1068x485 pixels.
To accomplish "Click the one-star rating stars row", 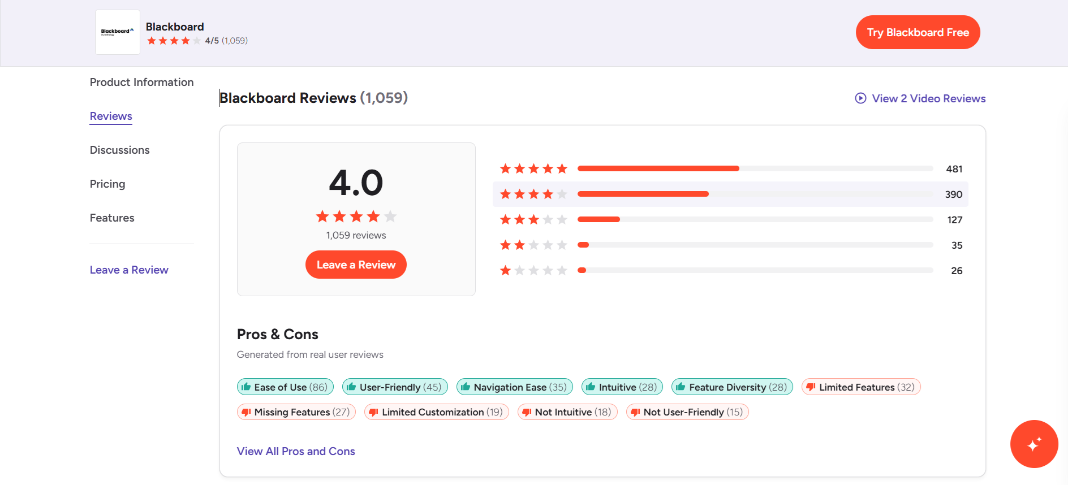I will point(533,270).
